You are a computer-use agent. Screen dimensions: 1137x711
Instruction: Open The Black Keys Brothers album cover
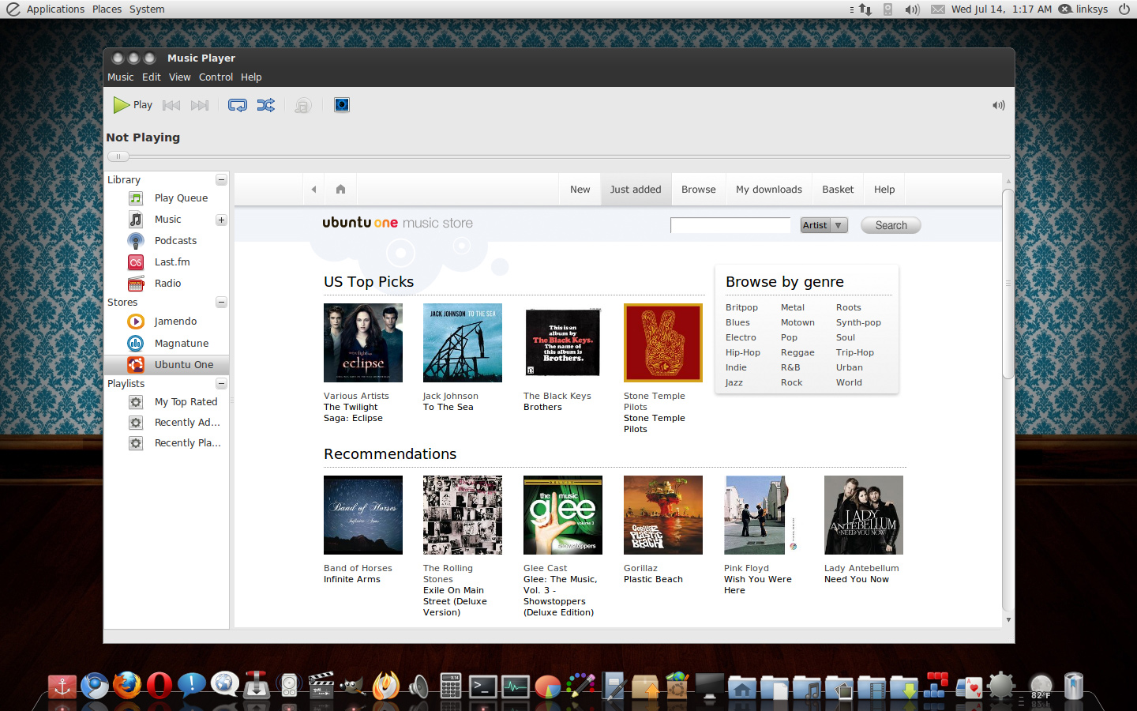point(563,343)
